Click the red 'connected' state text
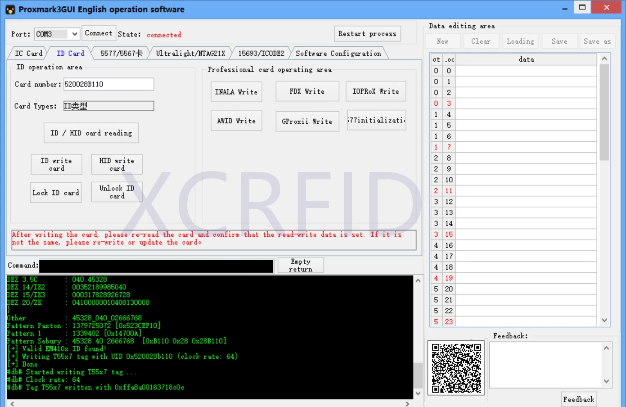626x407 pixels. (164, 35)
